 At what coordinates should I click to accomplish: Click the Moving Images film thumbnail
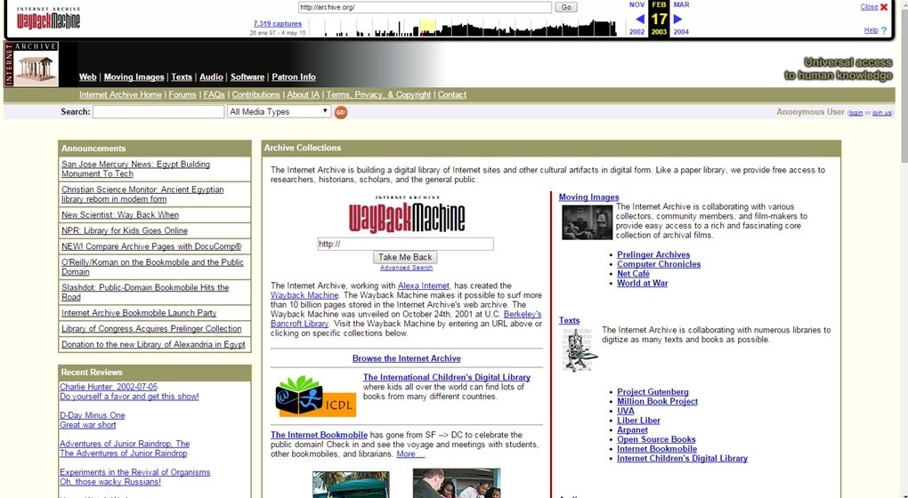point(587,221)
